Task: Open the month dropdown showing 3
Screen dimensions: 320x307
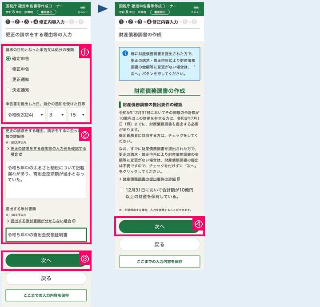Action: click(x=56, y=115)
